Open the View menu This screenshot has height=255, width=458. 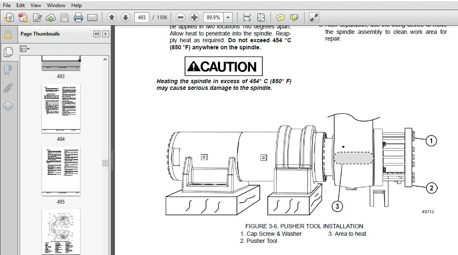36,5
